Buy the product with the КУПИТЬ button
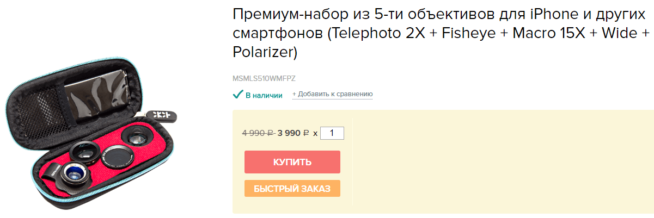This screenshot has width=654, height=218. [x=292, y=162]
